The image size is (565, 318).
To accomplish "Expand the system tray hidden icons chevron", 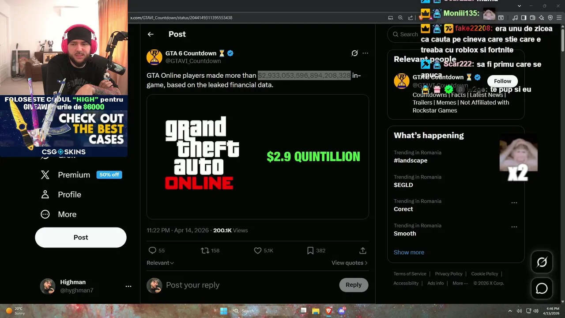I will tap(510, 311).
